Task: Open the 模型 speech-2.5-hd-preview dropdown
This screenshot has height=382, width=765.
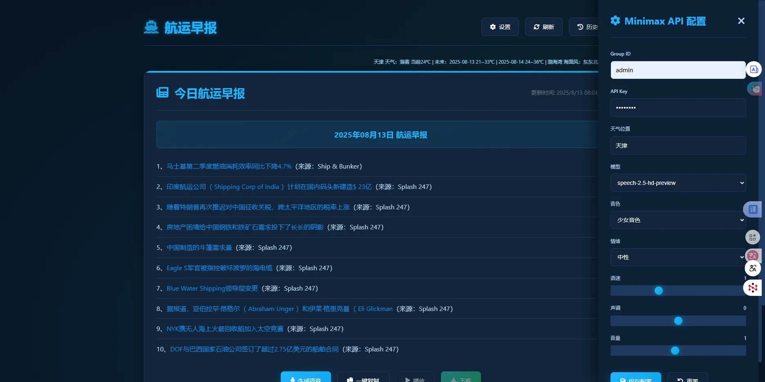Action: pyautogui.click(x=678, y=183)
